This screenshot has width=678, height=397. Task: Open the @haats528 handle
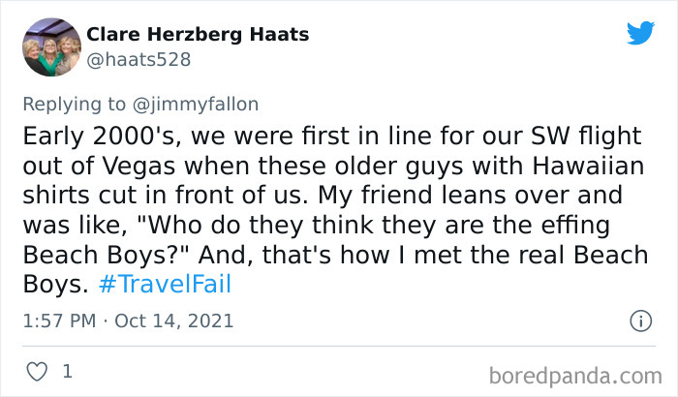[139, 60]
